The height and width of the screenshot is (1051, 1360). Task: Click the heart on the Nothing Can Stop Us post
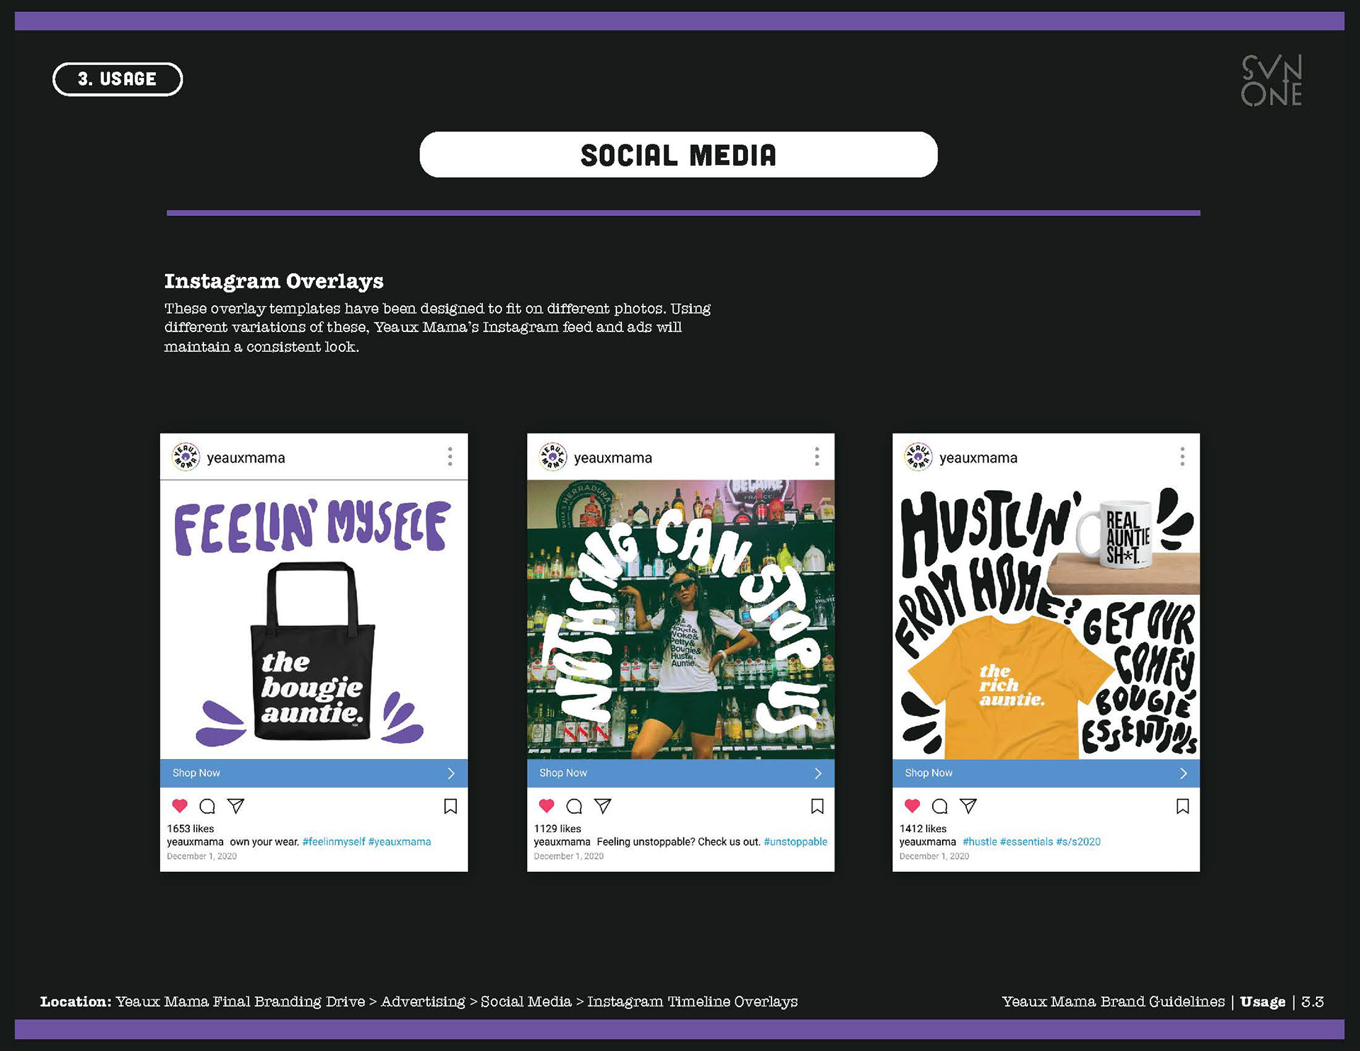(547, 806)
